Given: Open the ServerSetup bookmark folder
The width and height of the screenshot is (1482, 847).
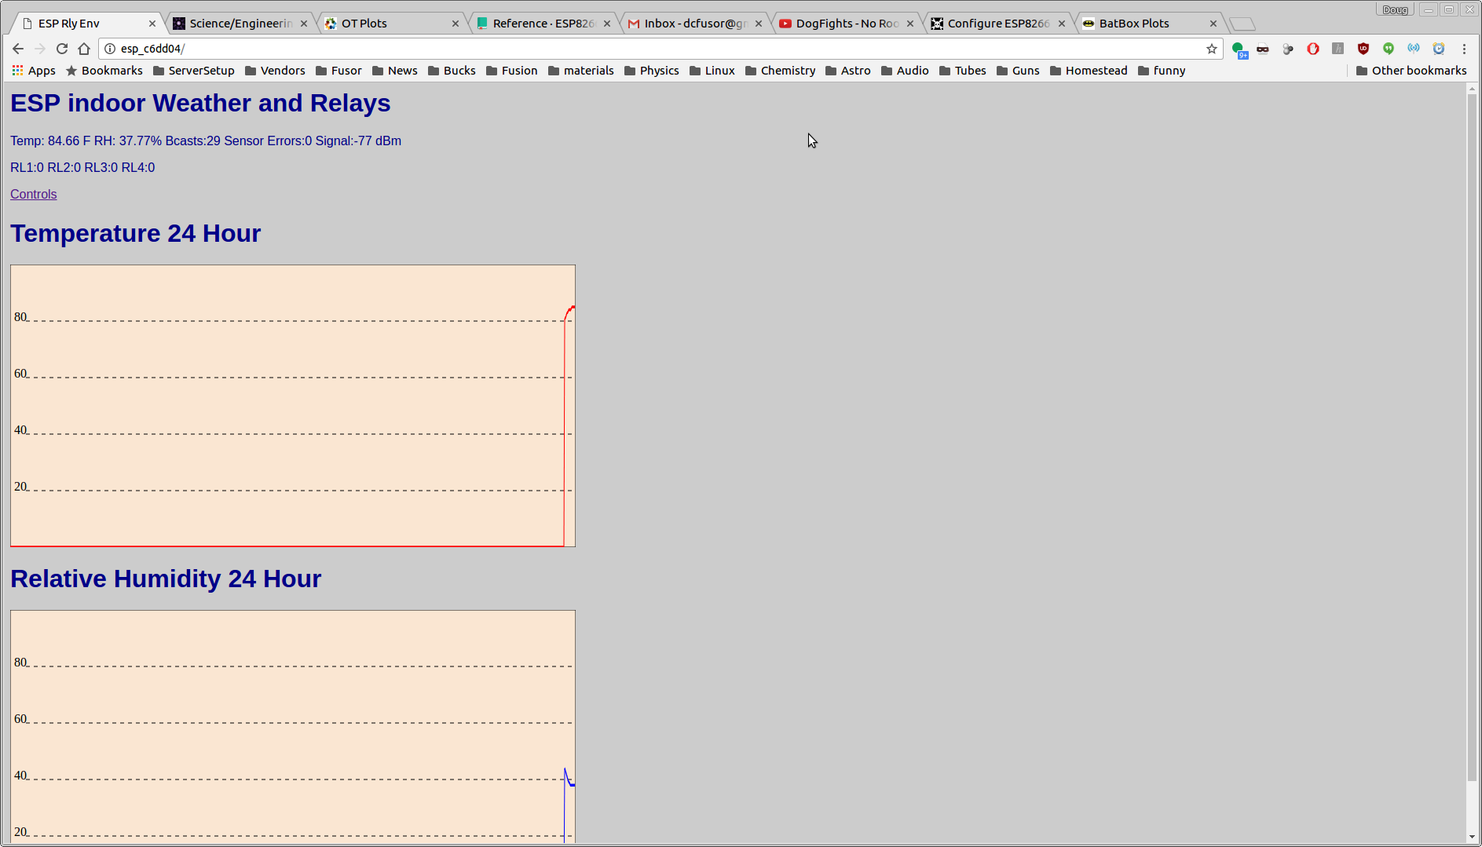Looking at the screenshot, I should (x=194, y=71).
